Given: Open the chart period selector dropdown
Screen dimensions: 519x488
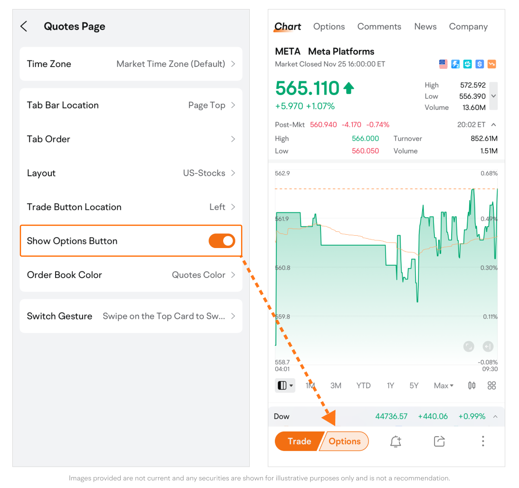Looking at the screenshot, I should [285, 385].
